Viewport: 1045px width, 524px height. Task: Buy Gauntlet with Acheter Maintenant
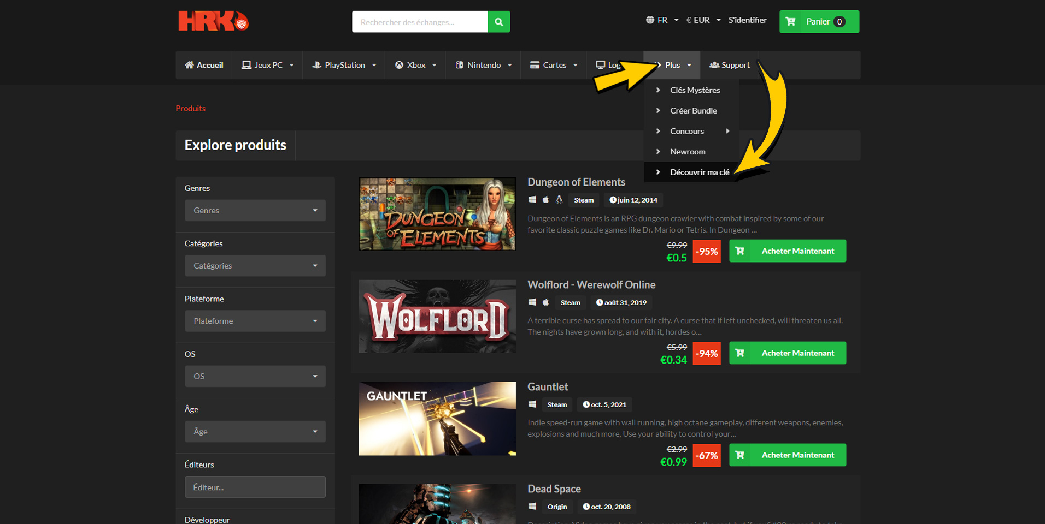[x=788, y=455]
